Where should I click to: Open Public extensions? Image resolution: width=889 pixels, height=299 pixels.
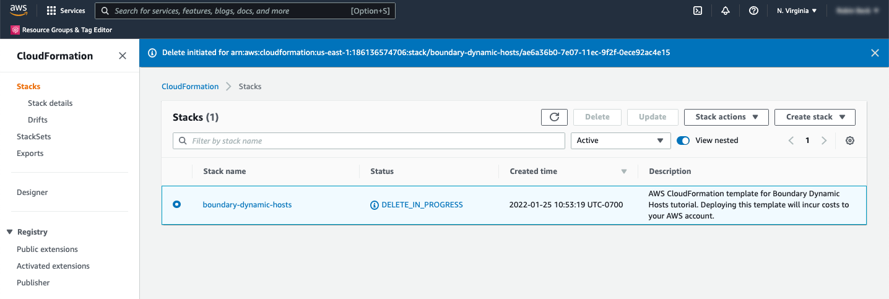point(47,249)
